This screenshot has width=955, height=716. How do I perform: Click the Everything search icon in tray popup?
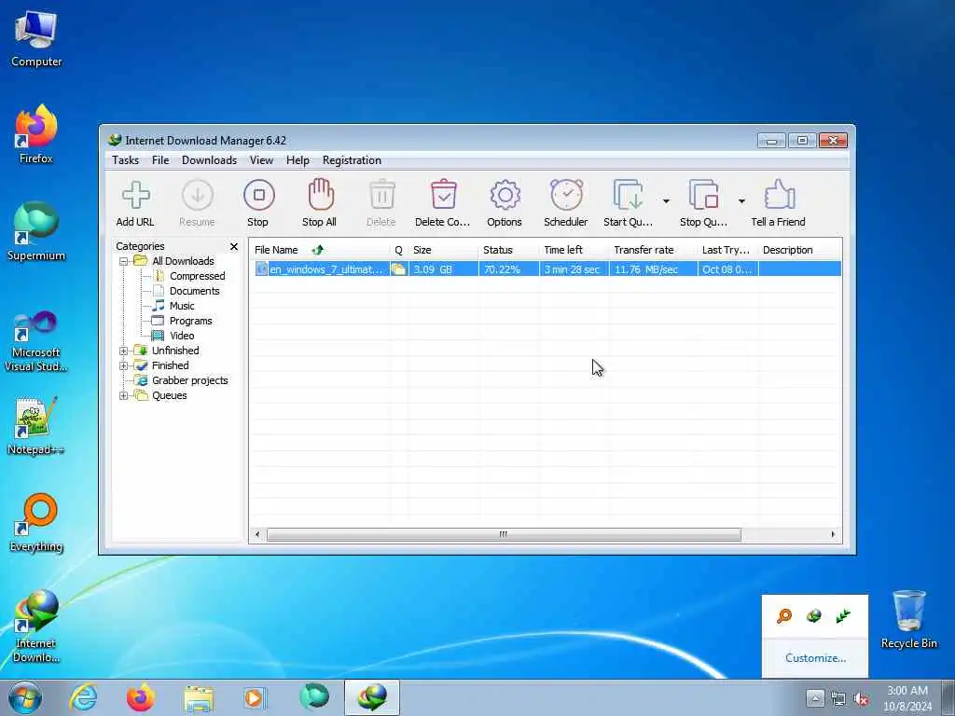pos(784,616)
